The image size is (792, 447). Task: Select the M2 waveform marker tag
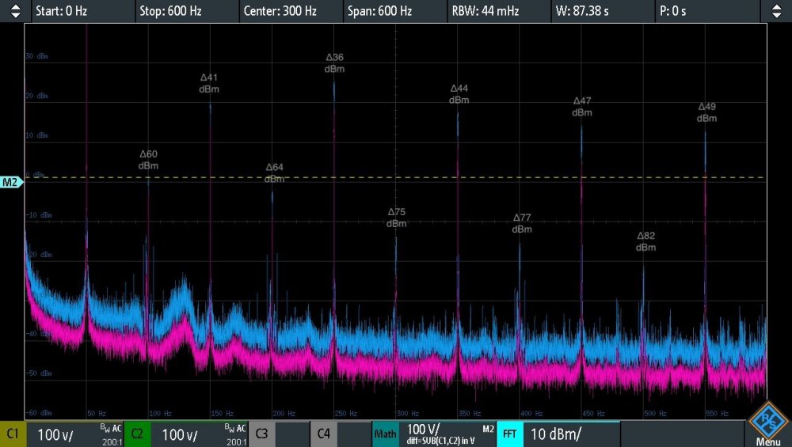pos(11,183)
